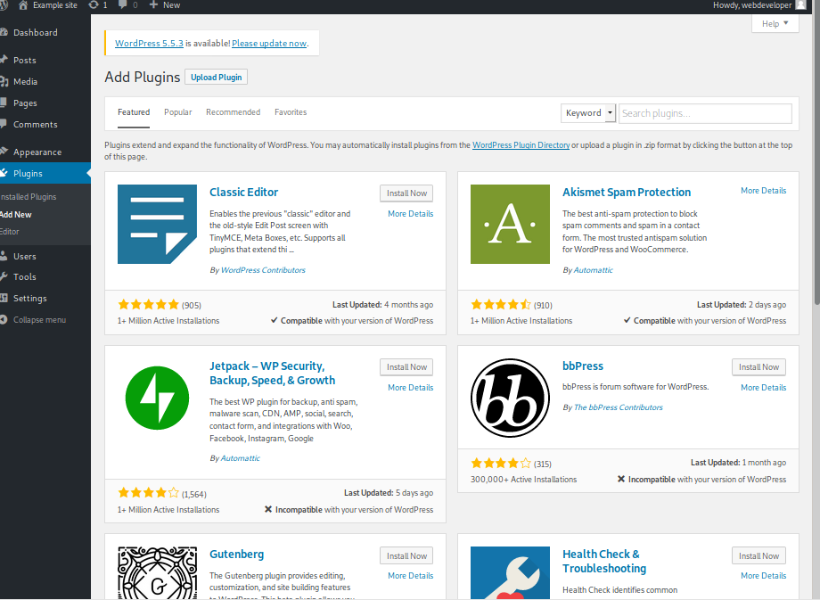Click the Jetpack four-star rating

tap(149, 493)
